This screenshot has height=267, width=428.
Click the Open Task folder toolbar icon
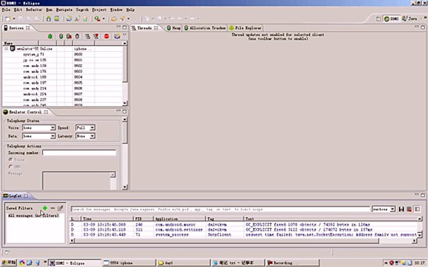click(114, 19)
